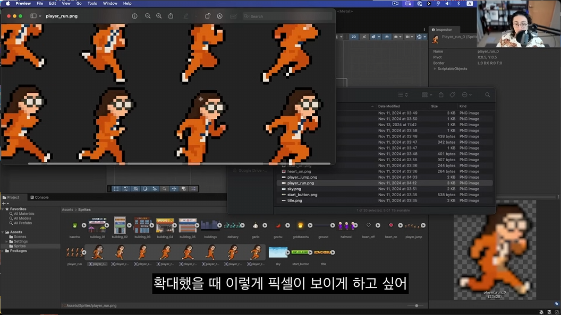
Task: Select the goldbaechu sprite thumbnail
Action: point(300,225)
